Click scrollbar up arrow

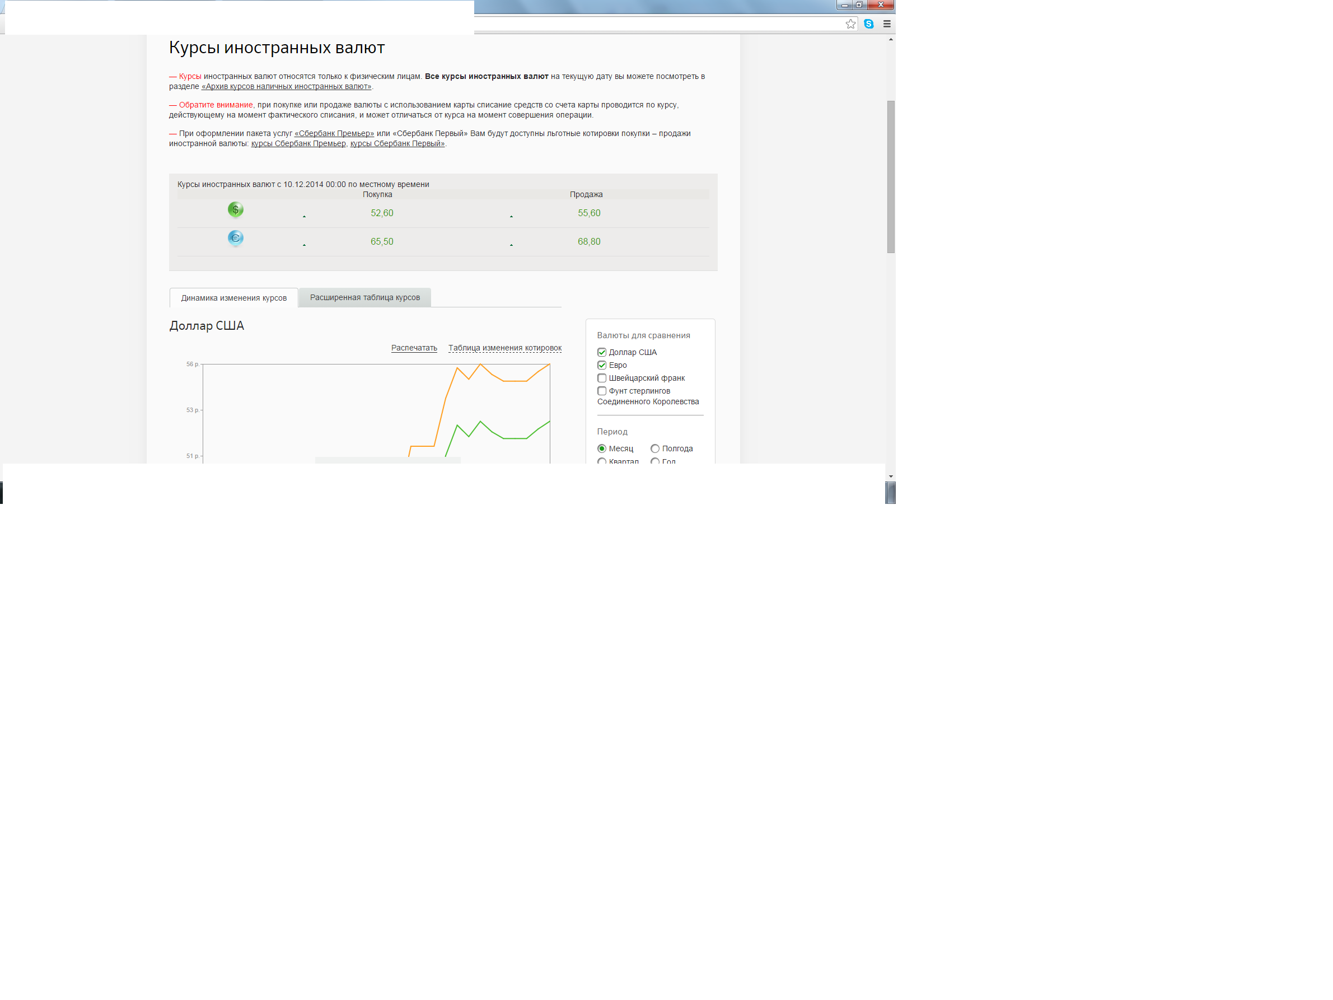coord(891,39)
